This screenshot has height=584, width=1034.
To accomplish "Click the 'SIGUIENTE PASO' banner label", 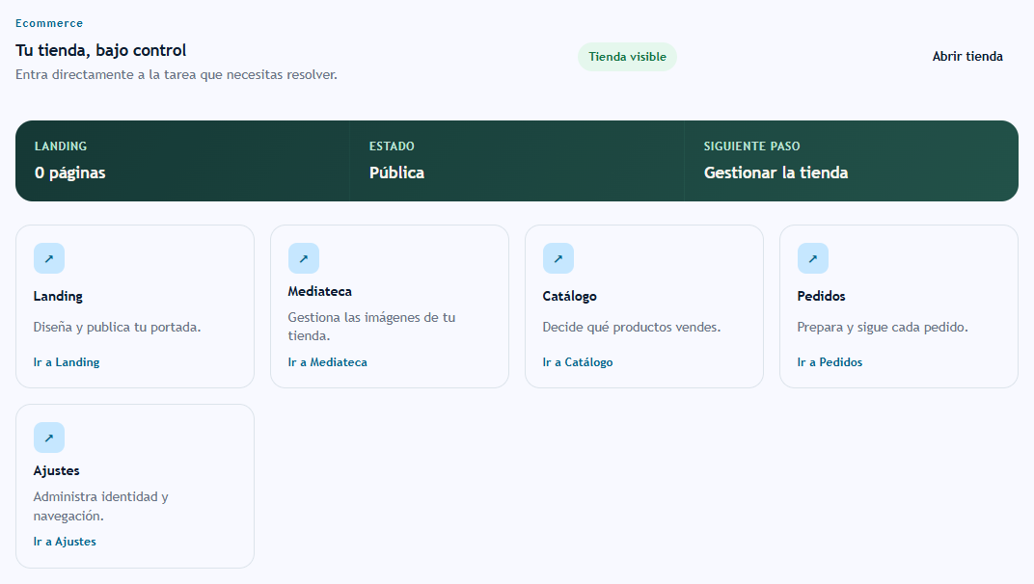I will pos(751,146).
